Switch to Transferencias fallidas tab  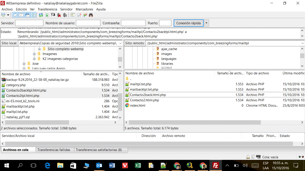point(55,150)
